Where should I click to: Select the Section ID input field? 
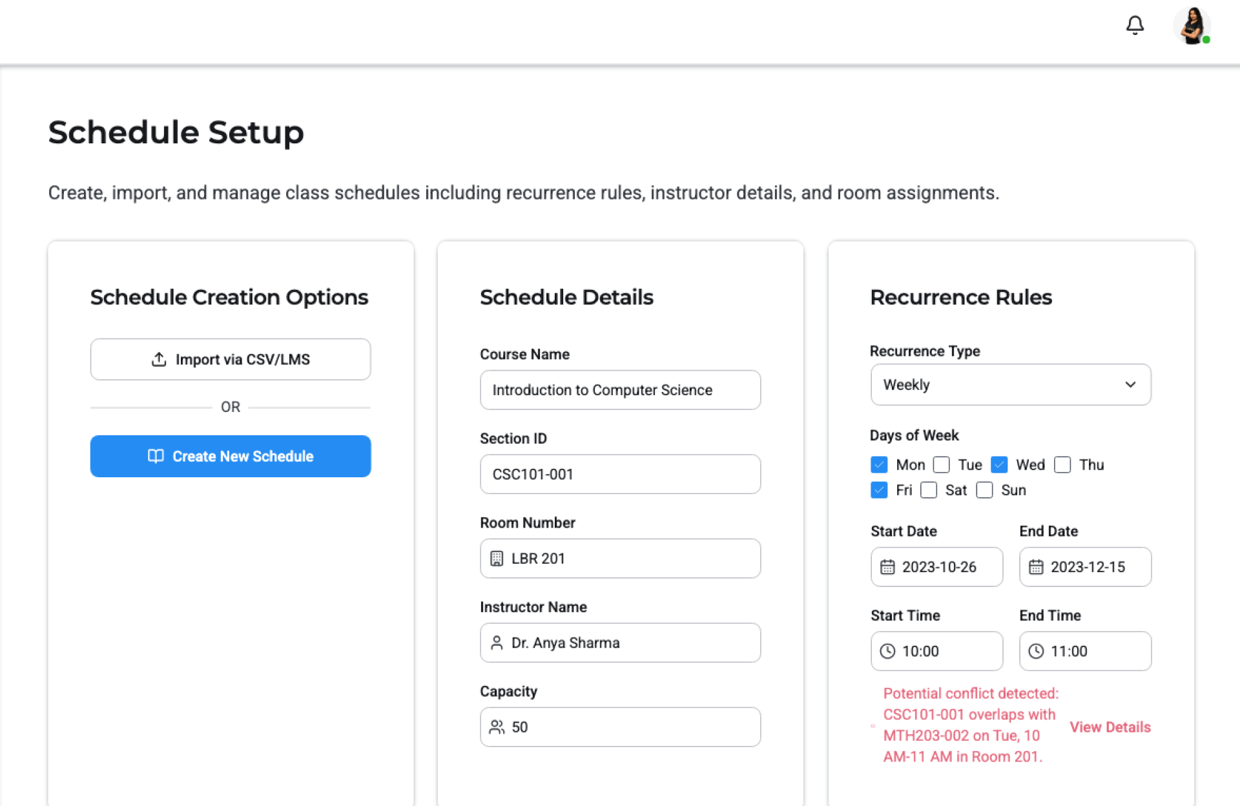coord(620,475)
